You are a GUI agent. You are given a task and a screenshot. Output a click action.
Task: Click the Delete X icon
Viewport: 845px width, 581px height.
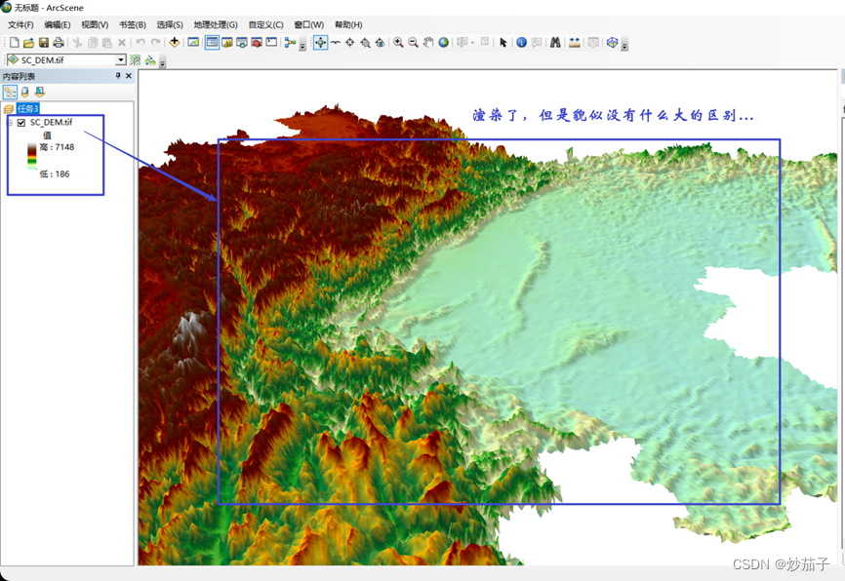(122, 43)
